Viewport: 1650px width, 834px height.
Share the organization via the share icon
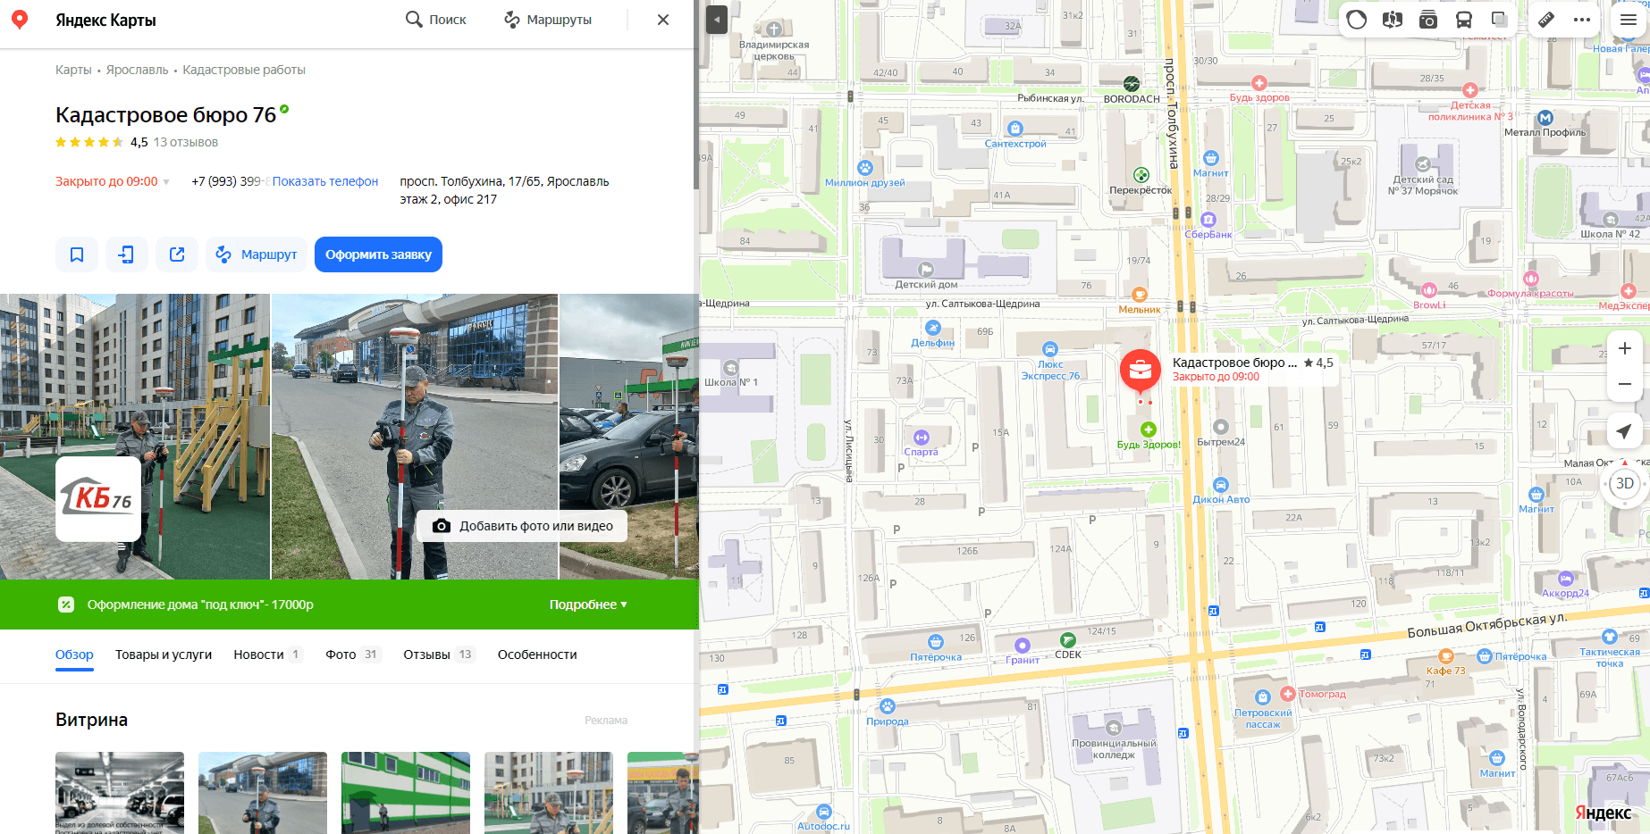point(177,254)
